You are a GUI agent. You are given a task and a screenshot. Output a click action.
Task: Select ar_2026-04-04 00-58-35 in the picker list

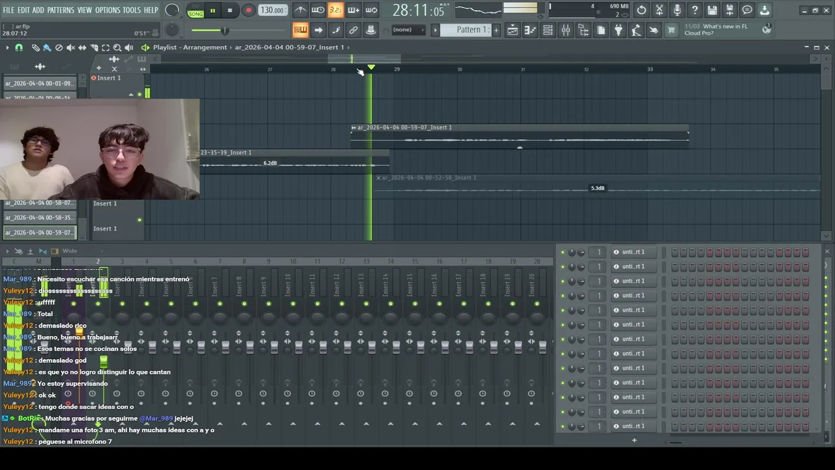39,218
